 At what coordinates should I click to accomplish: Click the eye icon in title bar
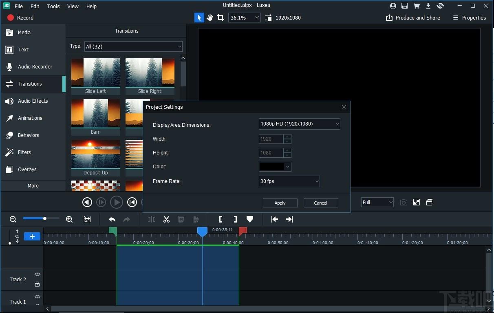[440, 6]
